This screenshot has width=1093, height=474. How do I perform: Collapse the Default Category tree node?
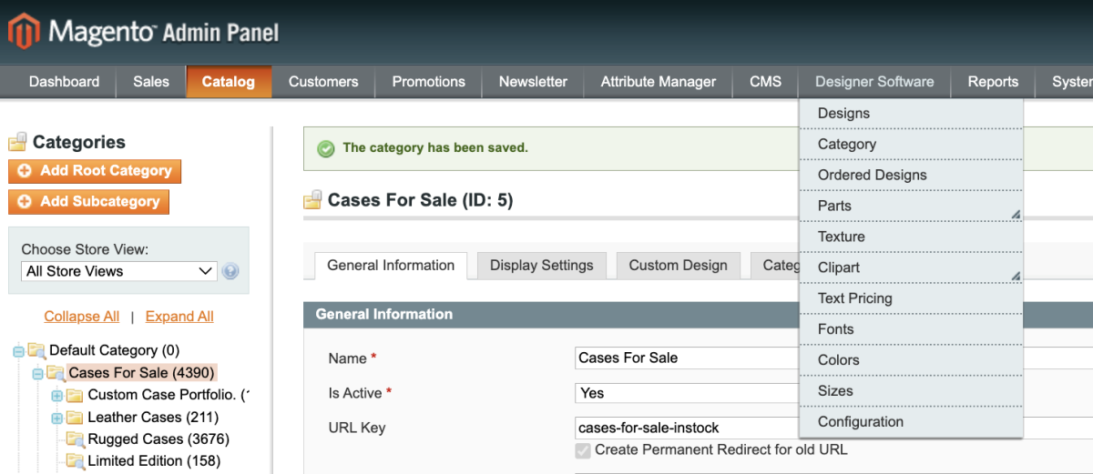point(19,351)
